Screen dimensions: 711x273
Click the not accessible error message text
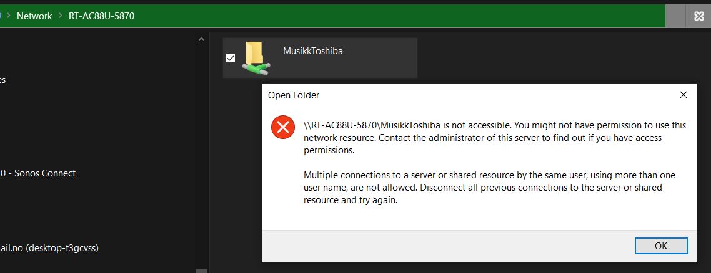pos(494,137)
